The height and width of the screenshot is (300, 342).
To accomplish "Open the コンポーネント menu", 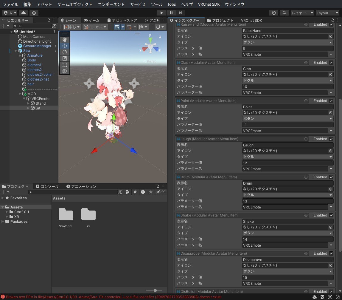I will (x=111, y=4).
